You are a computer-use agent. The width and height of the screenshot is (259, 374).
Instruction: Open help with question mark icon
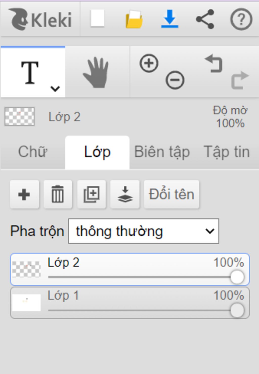click(241, 19)
